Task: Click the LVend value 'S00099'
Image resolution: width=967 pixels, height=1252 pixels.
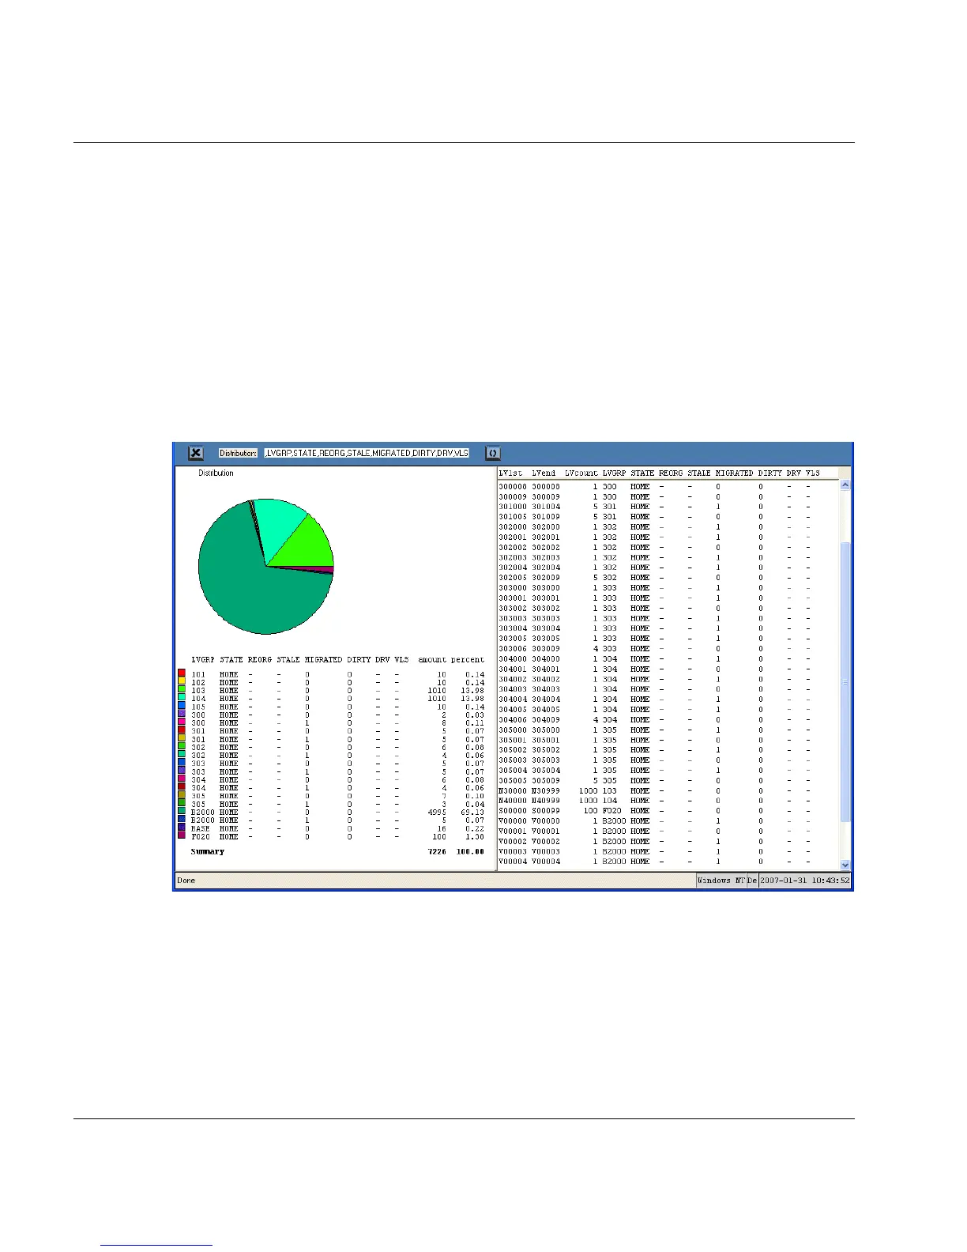Action: point(546,811)
